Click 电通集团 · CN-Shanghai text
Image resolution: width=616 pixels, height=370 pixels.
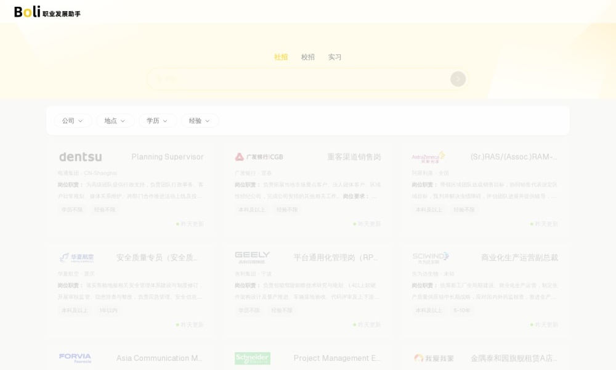coord(87,173)
